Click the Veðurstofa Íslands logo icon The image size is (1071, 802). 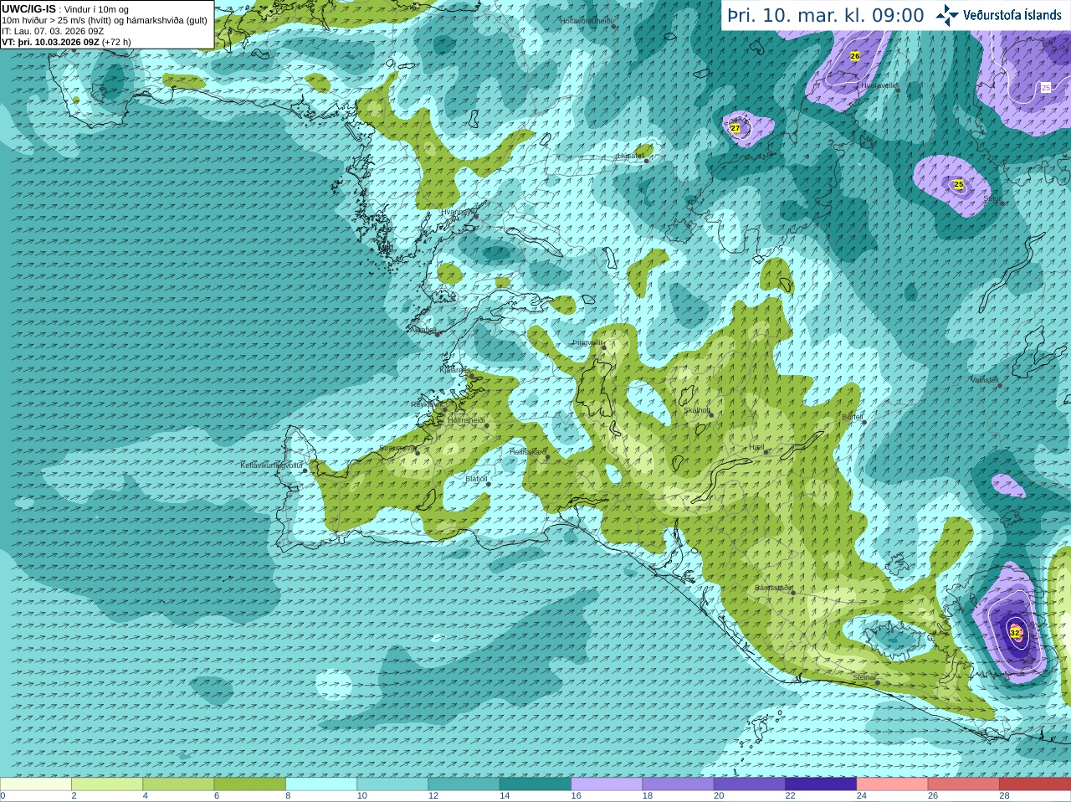point(947,15)
